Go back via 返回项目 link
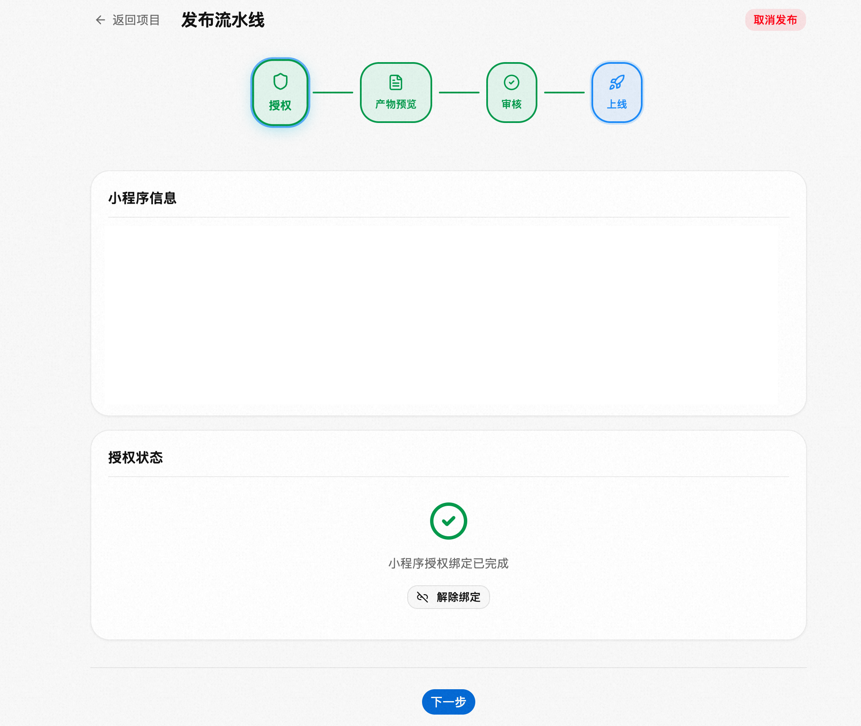The height and width of the screenshot is (726, 861). pyautogui.click(x=127, y=20)
